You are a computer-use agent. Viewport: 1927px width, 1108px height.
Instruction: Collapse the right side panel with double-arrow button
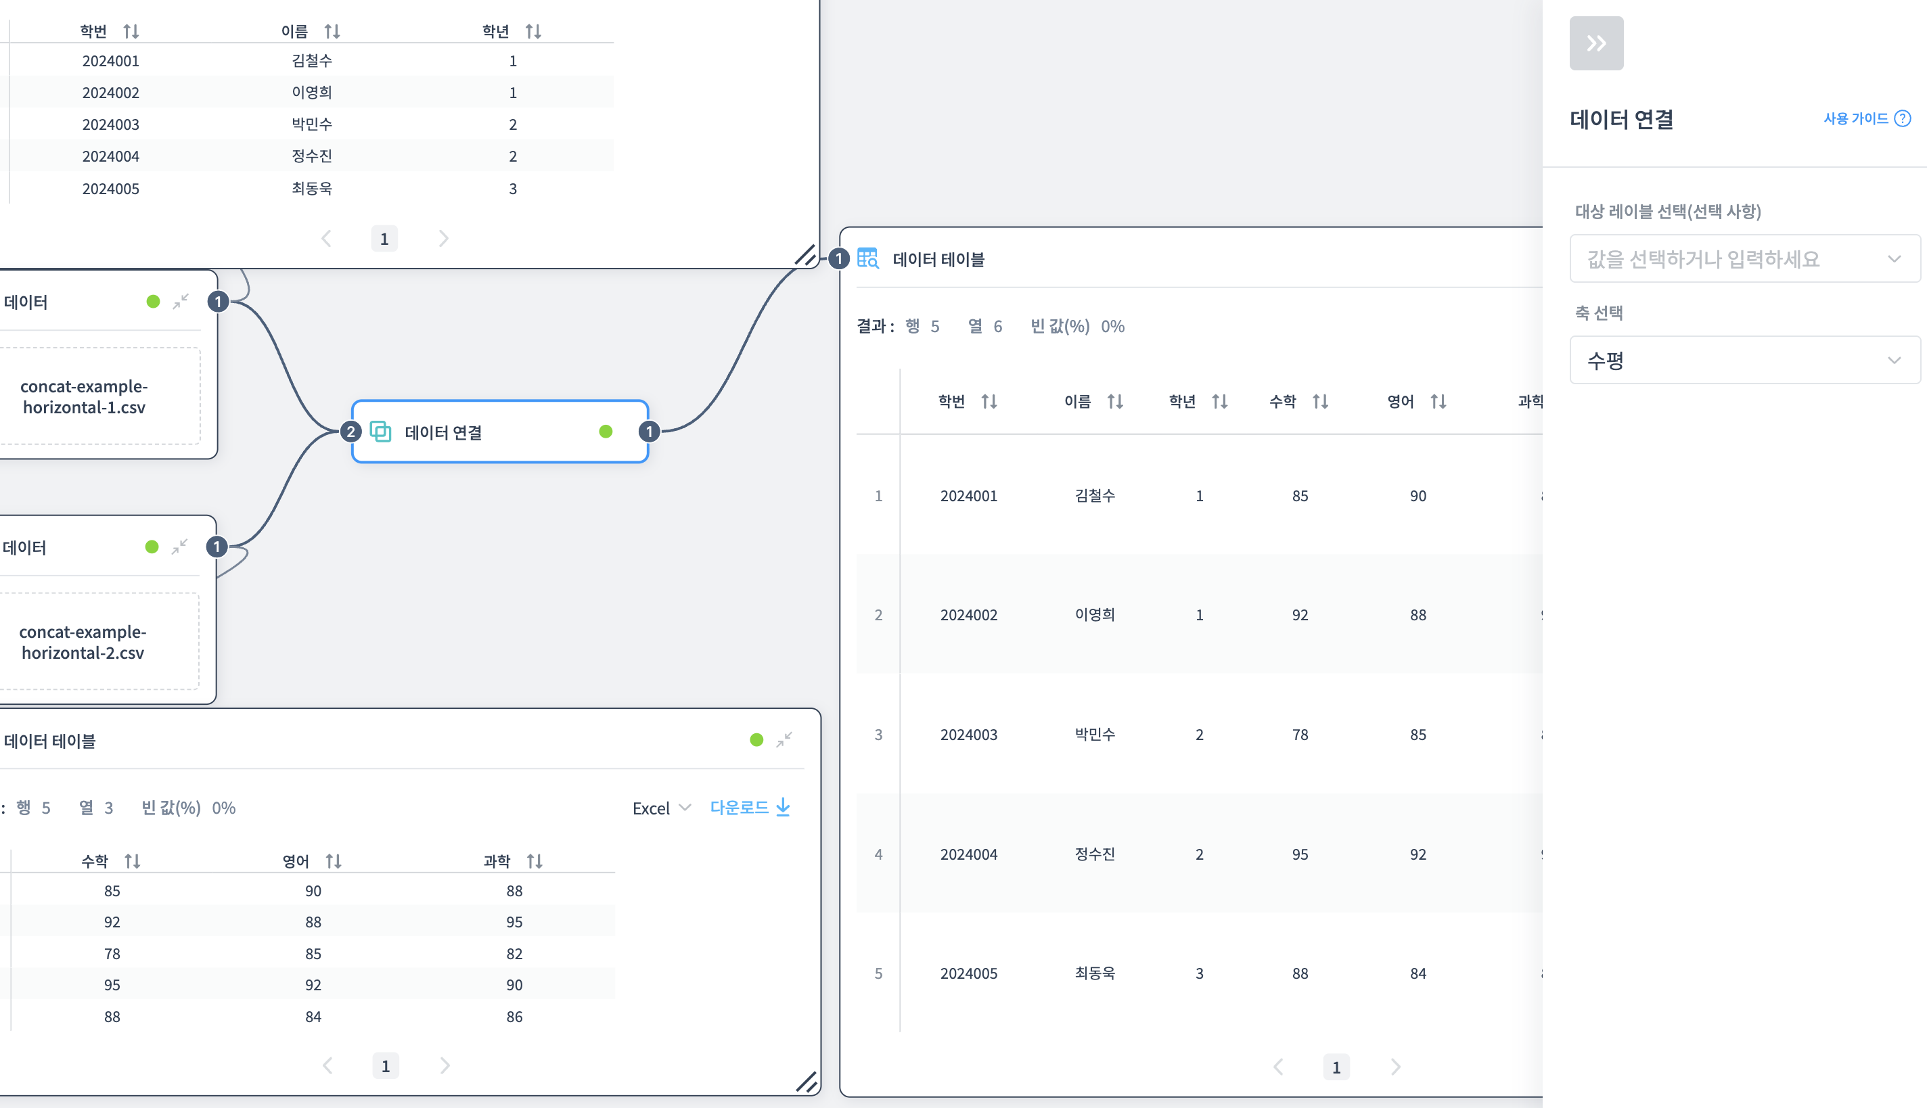[1596, 43]
